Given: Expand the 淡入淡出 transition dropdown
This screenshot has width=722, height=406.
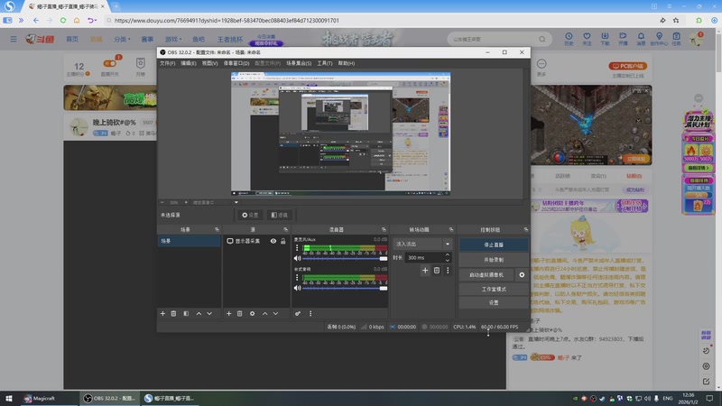Looking at the screenshot, I should click(x=447, y=244).
